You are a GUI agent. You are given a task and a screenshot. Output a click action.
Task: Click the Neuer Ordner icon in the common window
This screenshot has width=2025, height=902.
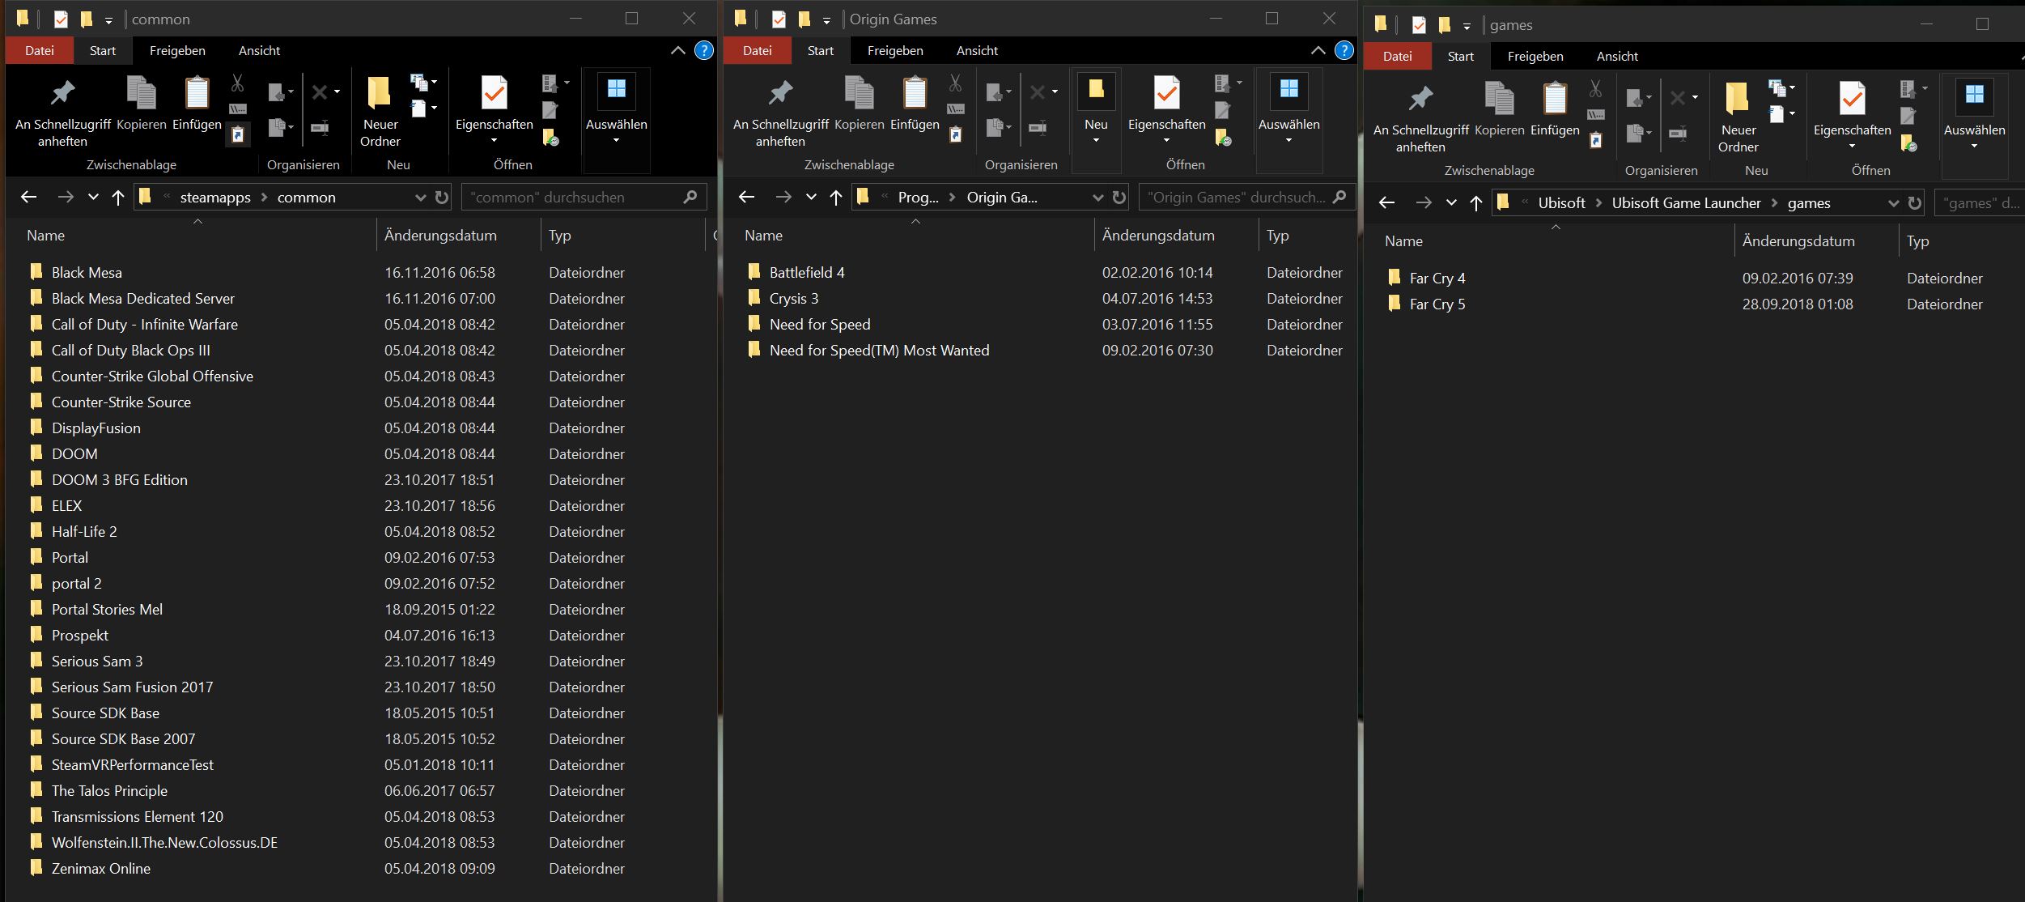380,94
